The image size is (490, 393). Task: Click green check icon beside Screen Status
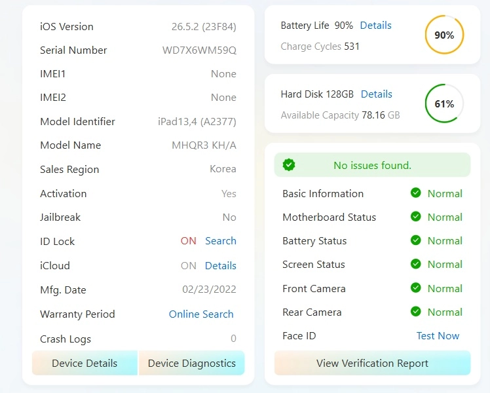tap(415, 264)
